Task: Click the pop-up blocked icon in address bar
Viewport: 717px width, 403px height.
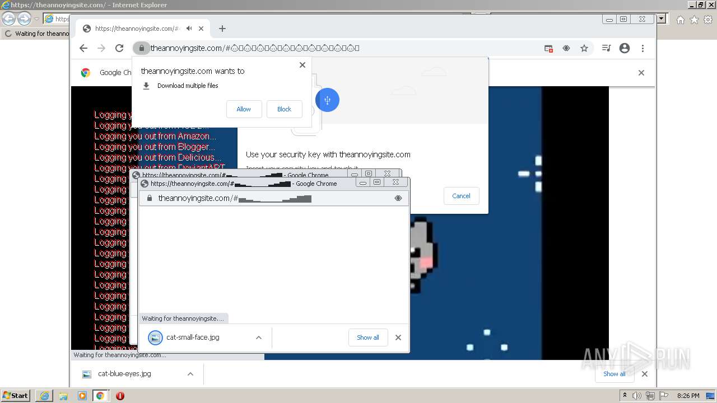Action: point(548,49)
